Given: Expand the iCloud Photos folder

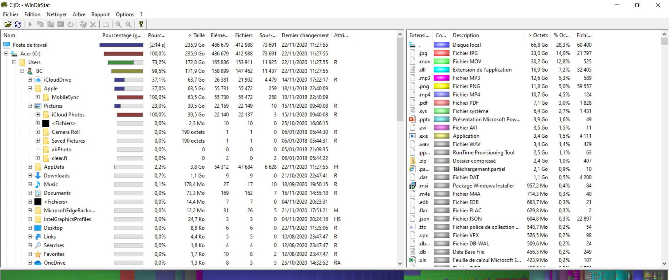Looking at the screenshot, I should (x=38, y=114).
